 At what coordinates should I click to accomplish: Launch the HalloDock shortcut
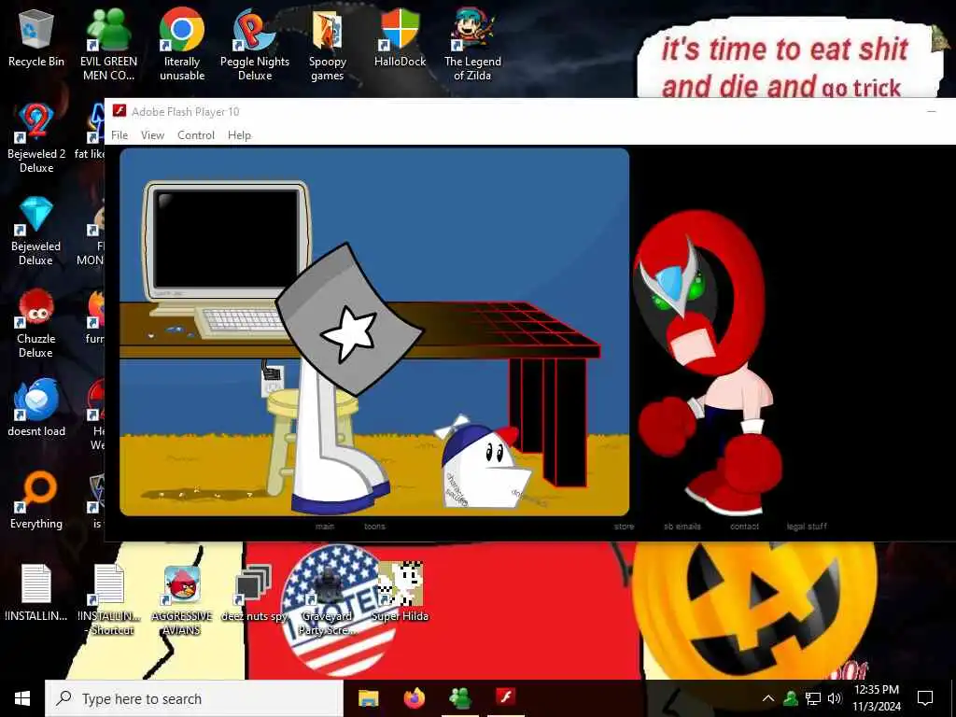point(400,37)
